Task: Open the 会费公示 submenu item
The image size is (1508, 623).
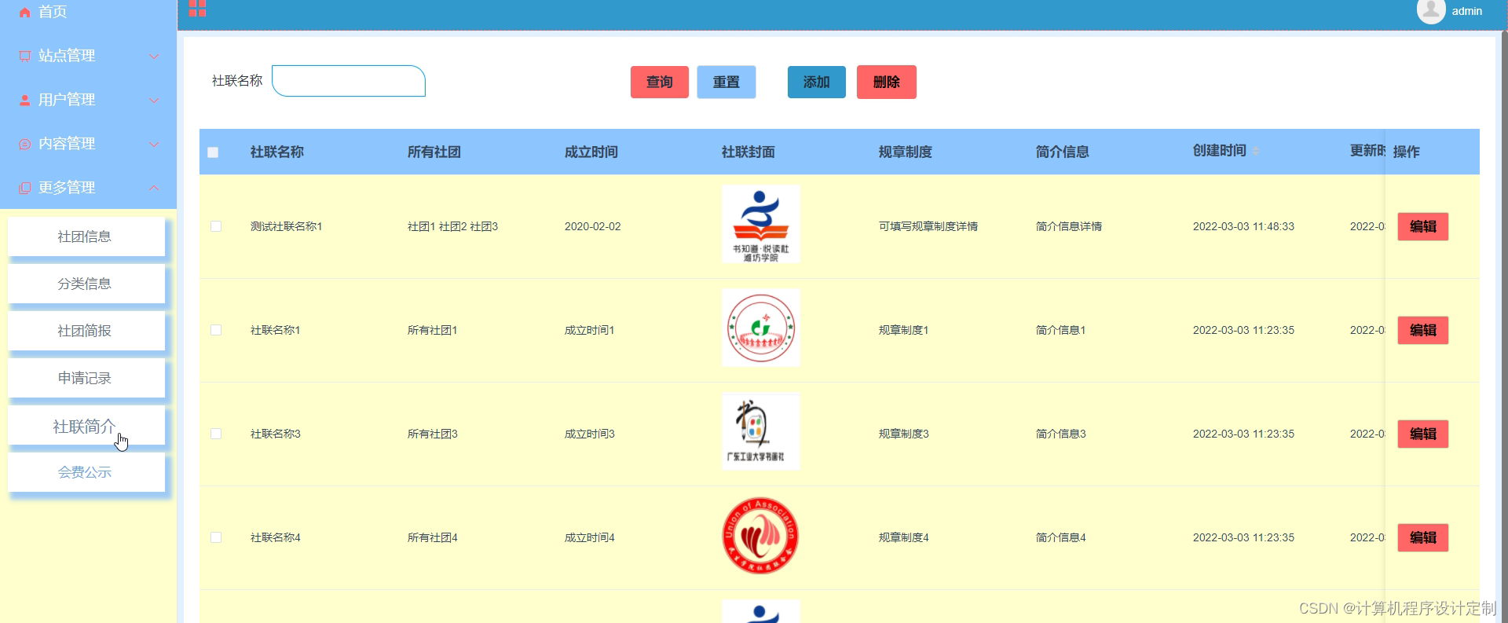Action: point(86,472)
